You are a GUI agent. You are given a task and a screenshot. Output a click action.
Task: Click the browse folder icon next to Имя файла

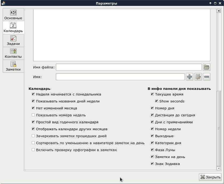click(x=207, y=67)
